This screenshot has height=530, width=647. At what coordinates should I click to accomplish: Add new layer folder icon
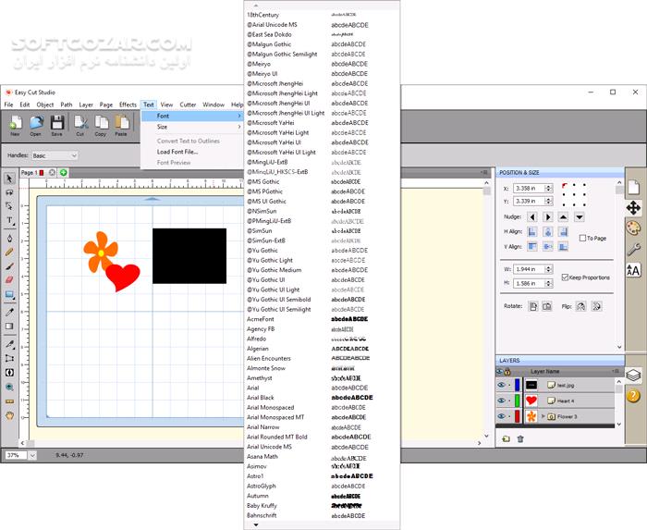coord(506,438)
